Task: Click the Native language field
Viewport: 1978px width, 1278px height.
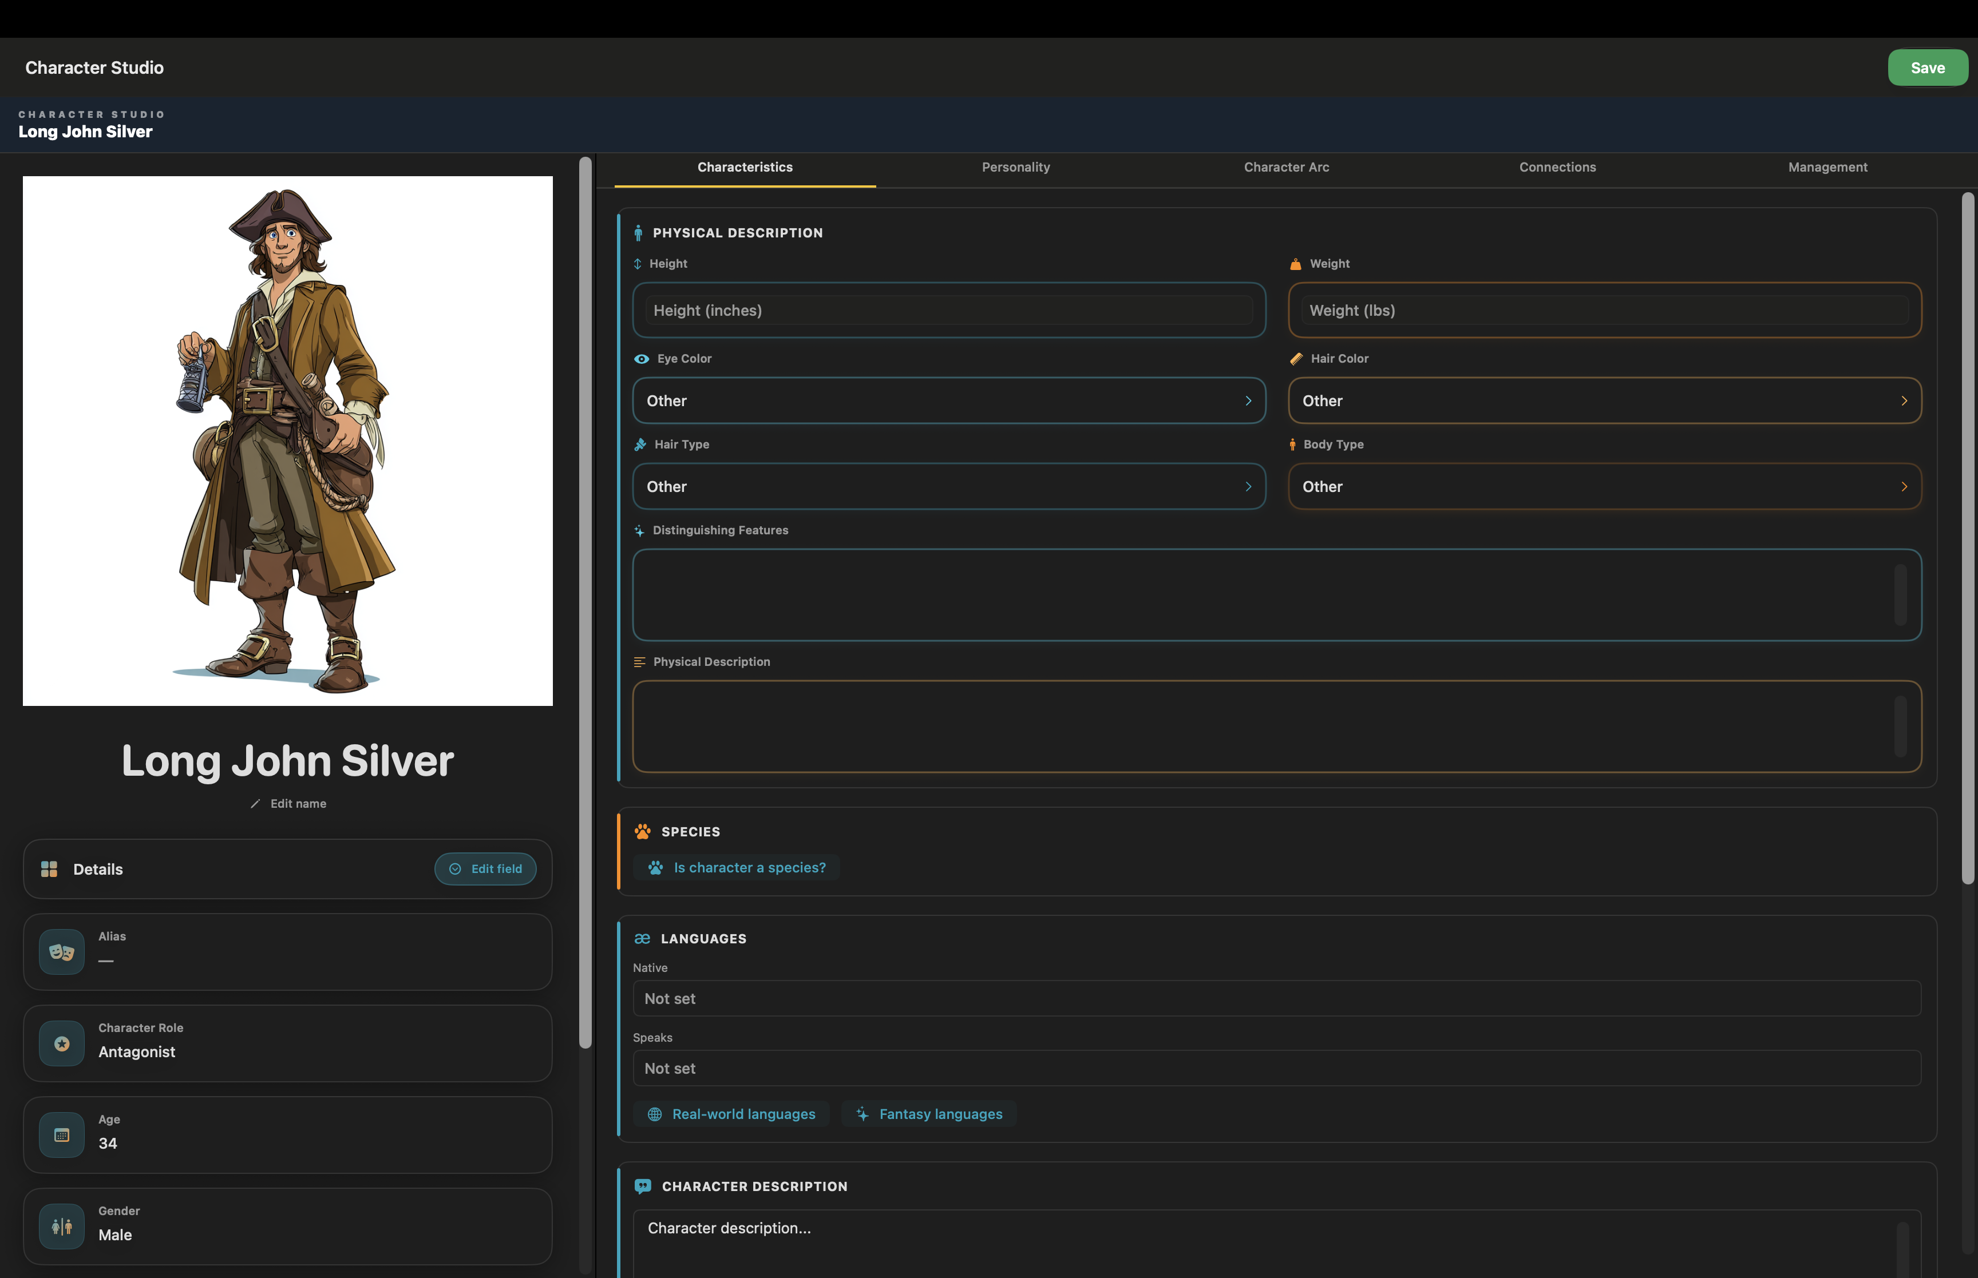Action: [x=1277, y=999]
